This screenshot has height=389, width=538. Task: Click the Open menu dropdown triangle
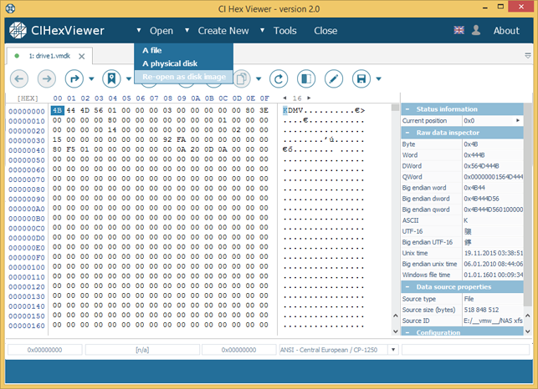click(x=139, y=30)
